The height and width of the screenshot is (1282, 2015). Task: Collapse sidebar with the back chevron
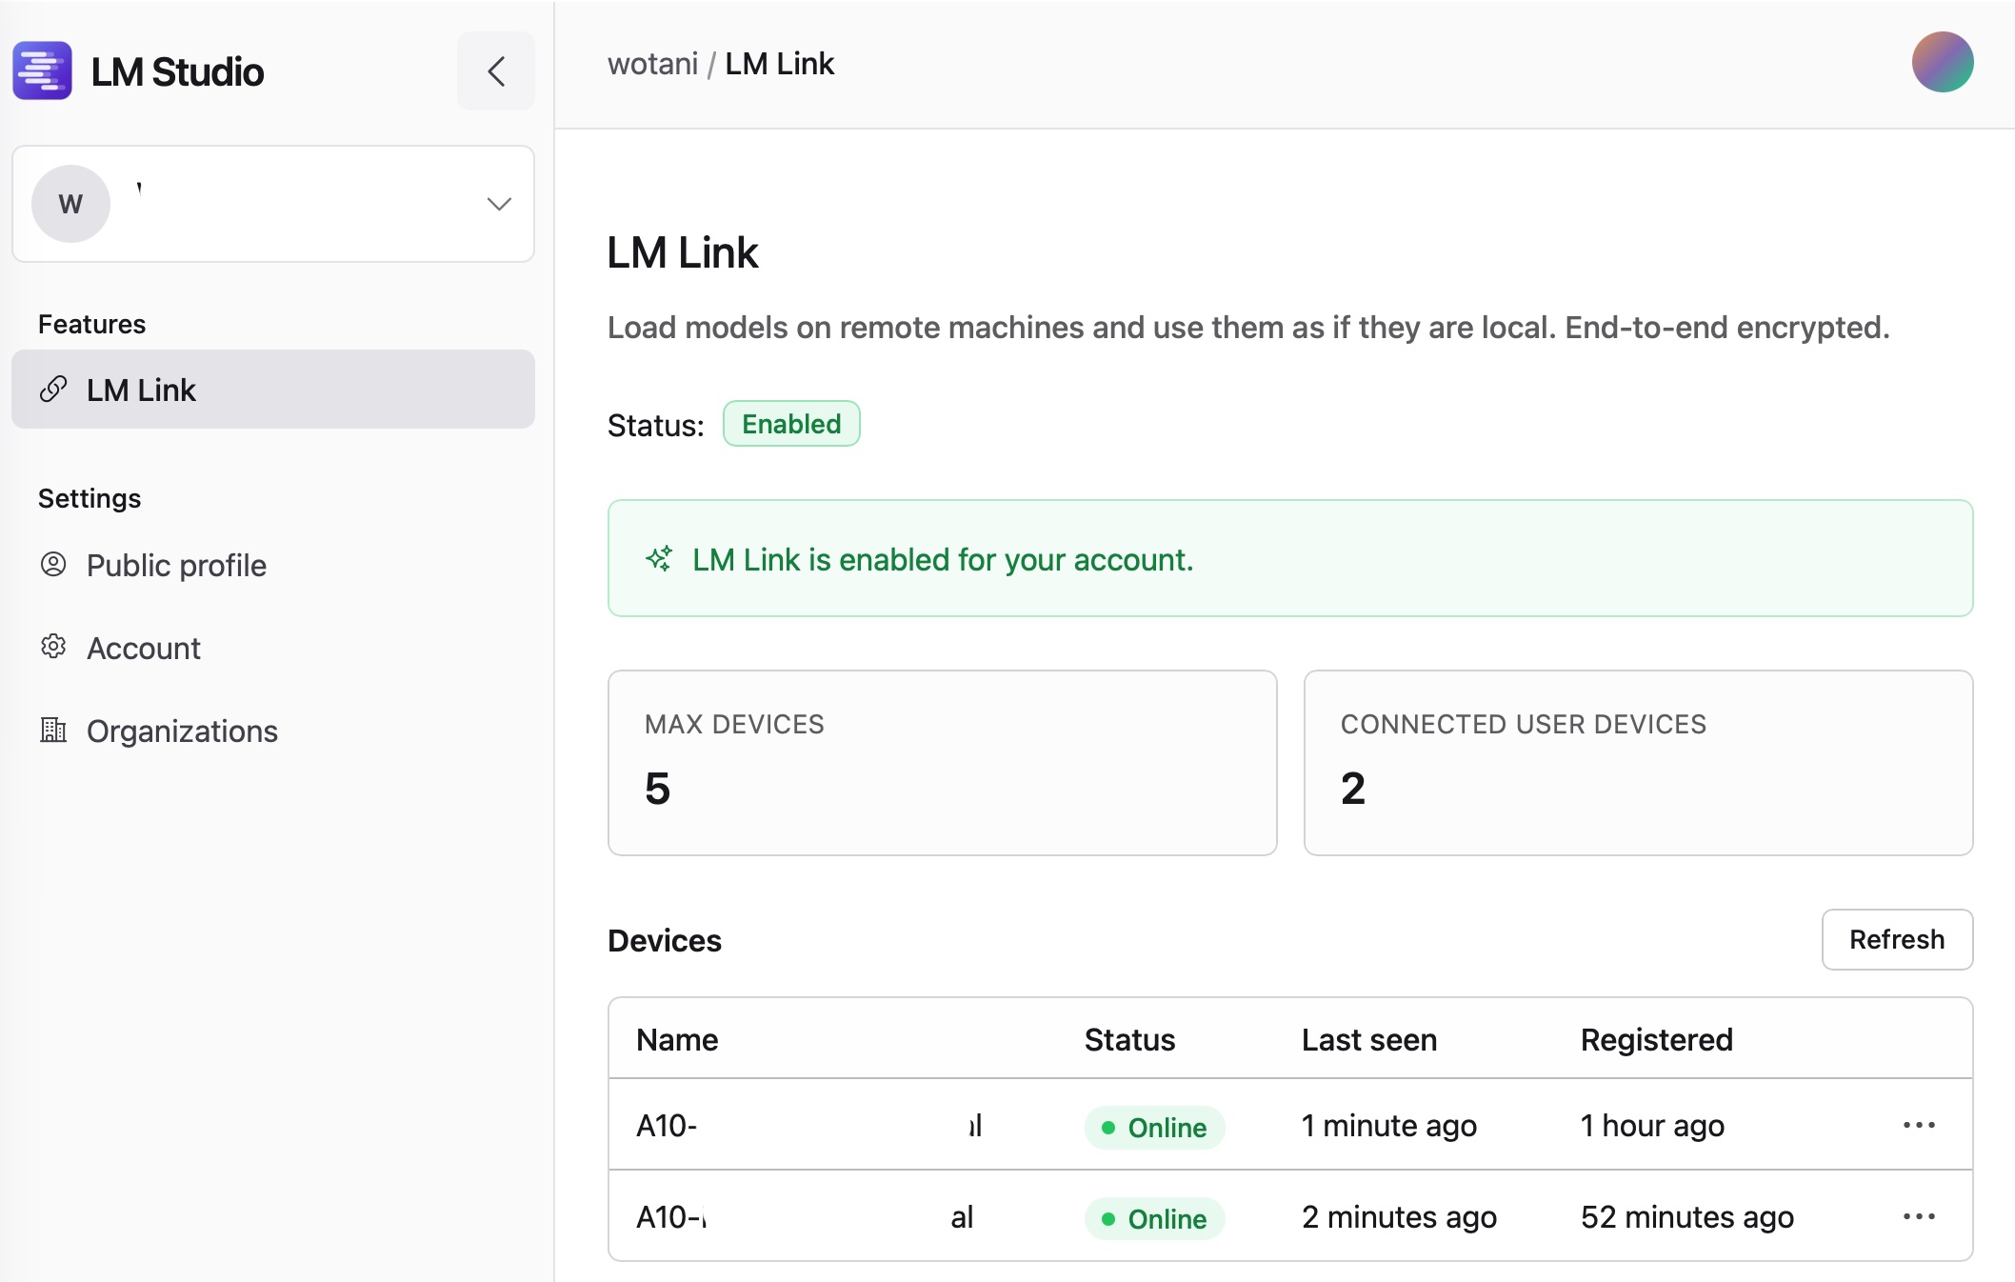(495, 71)
